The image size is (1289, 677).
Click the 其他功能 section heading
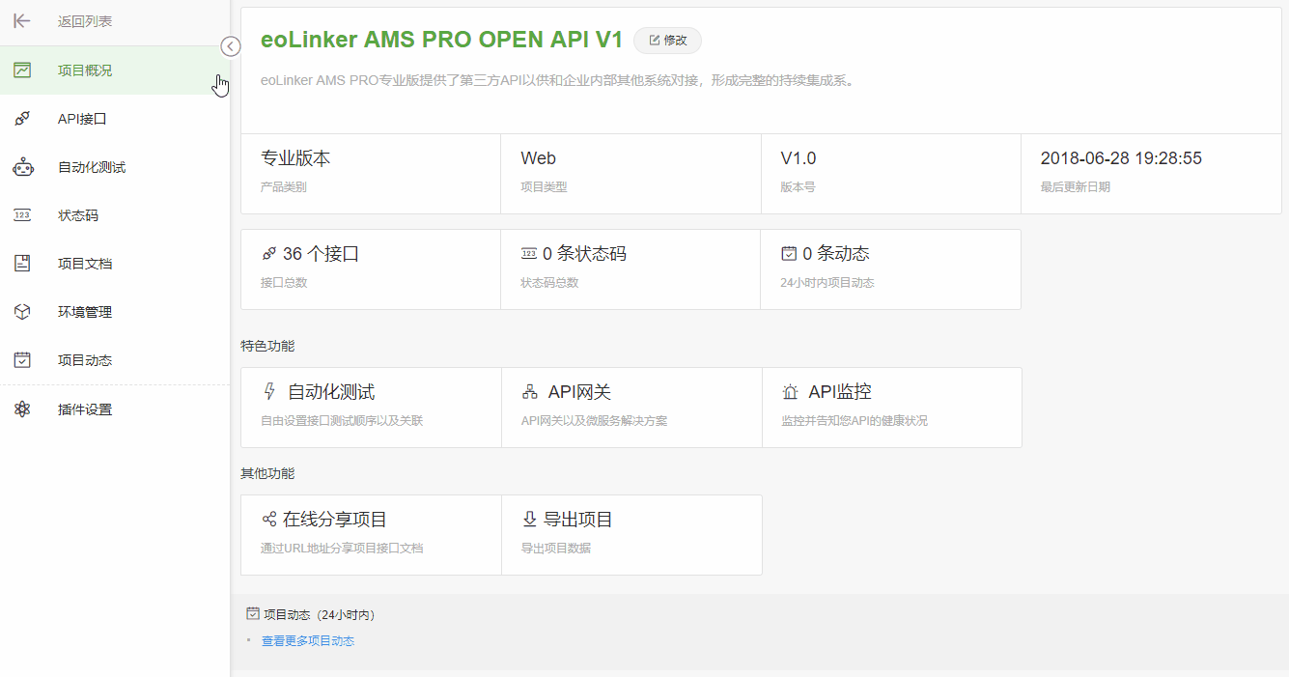point(267,473)
